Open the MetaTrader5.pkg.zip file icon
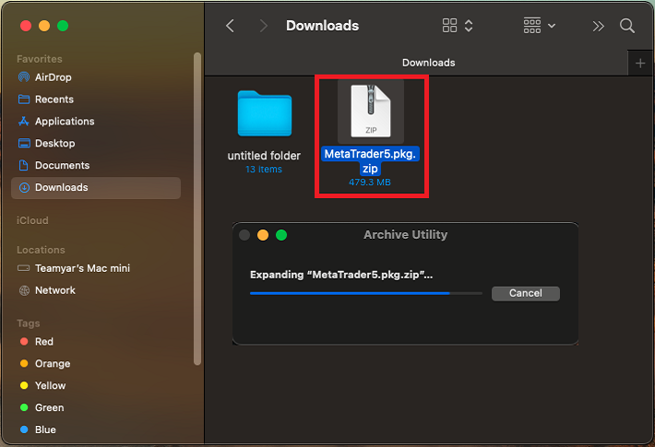Viewport: 655px width, 447px height. click(370, 112)
